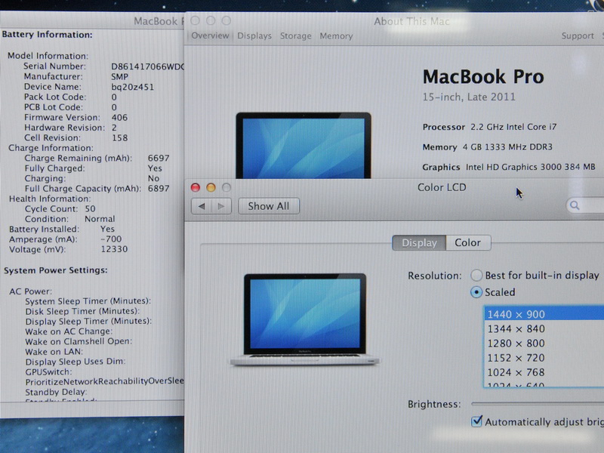Click the Amperage value -700

click(111, 239)
